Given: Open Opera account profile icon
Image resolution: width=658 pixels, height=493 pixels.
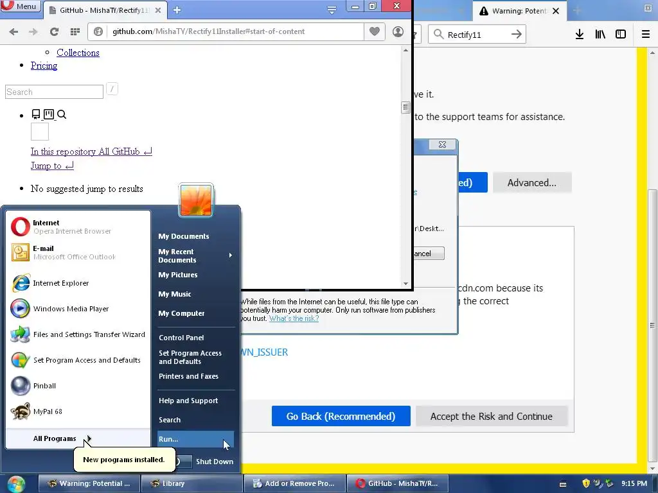Looking at the screenshot, I should pyautogui.click(x=398, y=31).
